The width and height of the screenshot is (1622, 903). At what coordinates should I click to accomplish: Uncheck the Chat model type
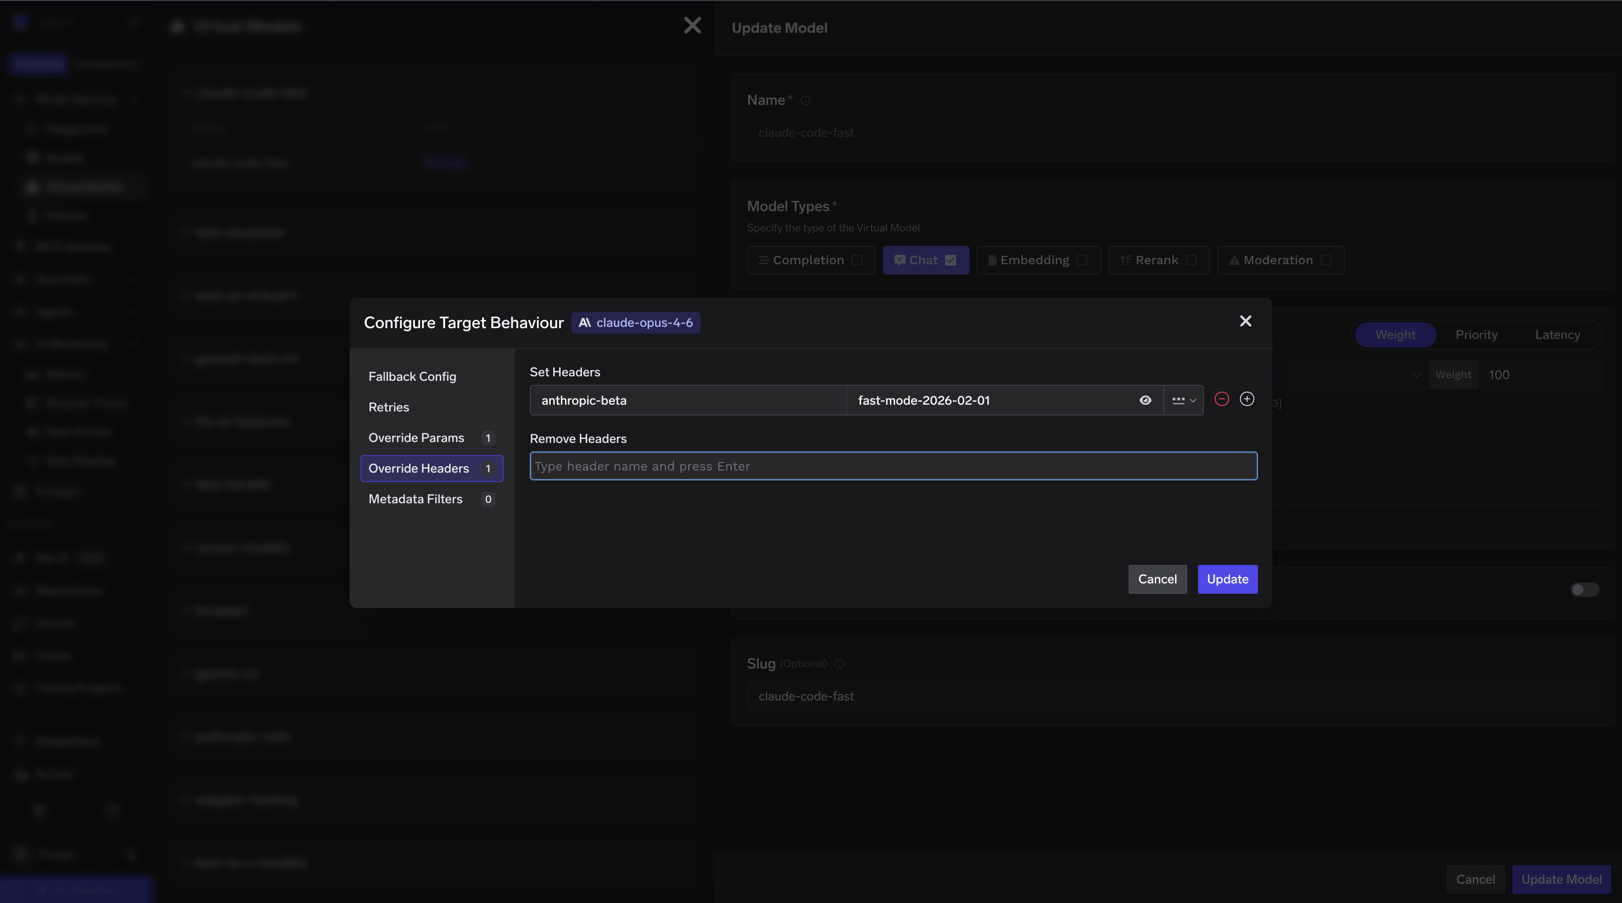950,260
